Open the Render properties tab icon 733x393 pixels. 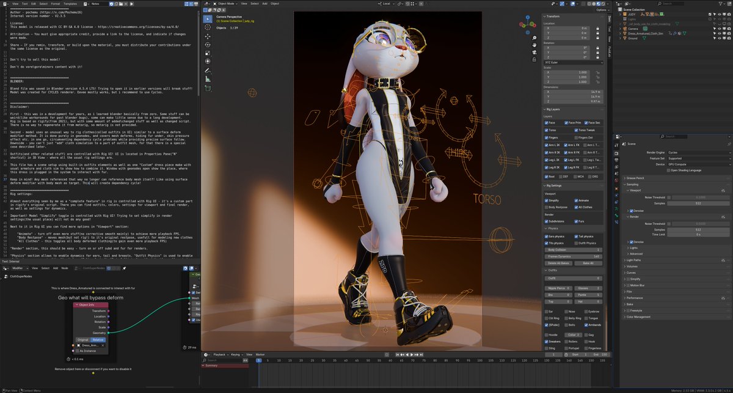(x=616, y=155)
